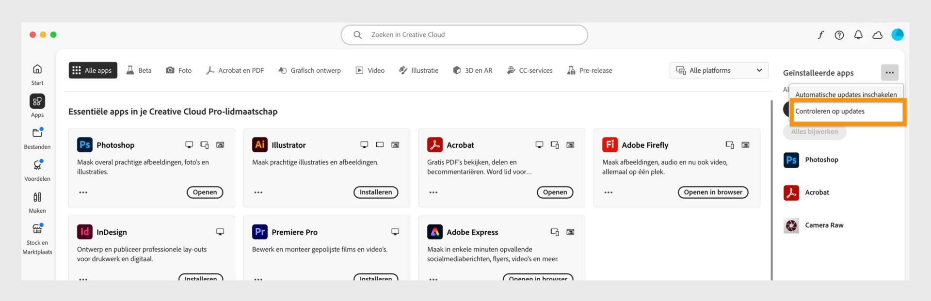Switch to Grafisch ontwerp tab
Viewport: 931px width, 301px height.
point(310,70)
